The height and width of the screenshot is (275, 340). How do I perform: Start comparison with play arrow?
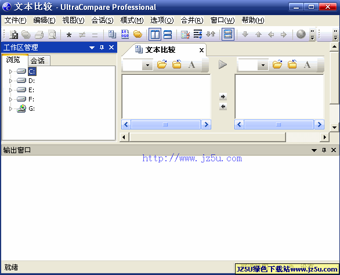(x=222, y=64)
